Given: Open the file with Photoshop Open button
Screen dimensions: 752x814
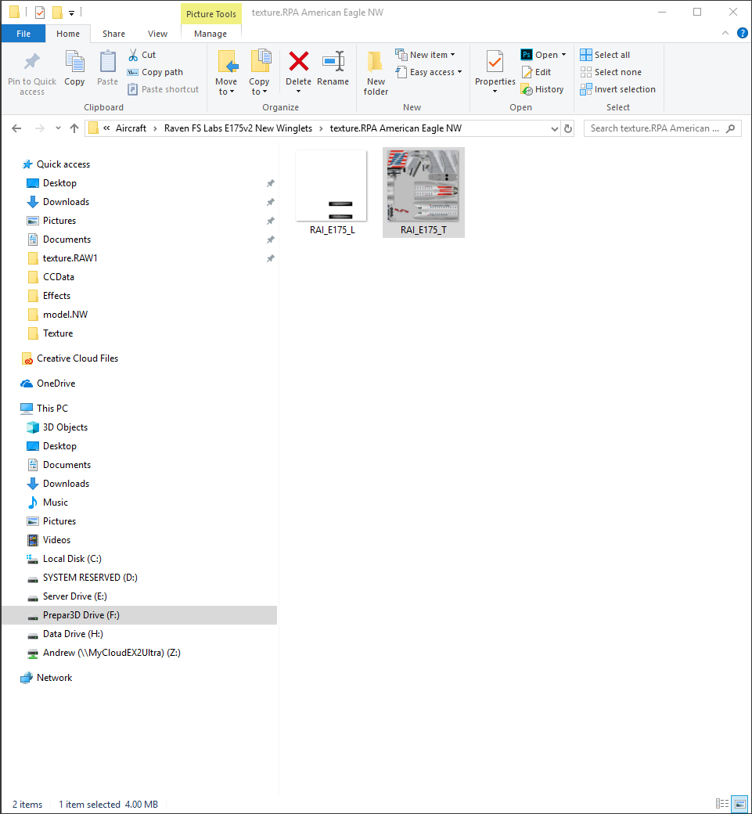Looking at the screenshot, I should tap(539, 55).
